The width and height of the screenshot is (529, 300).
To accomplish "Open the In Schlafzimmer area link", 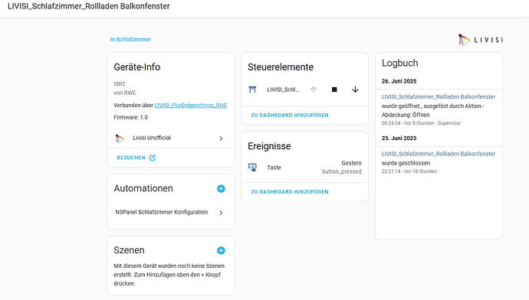I will 130,39.
